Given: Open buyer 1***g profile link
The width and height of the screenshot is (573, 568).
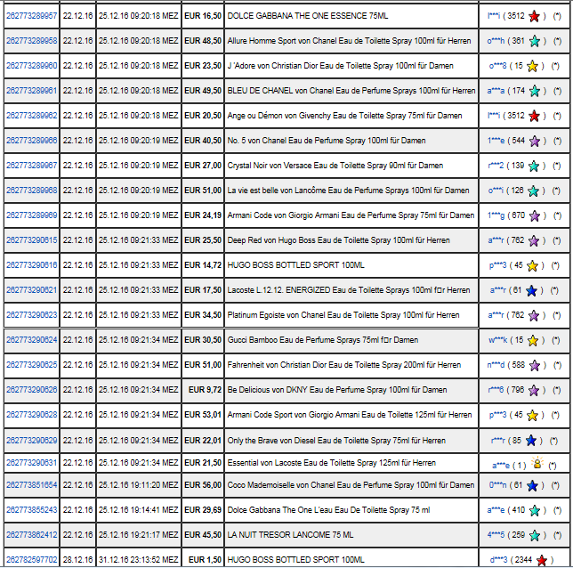Looking at the screenshot, I should point(496,215).
